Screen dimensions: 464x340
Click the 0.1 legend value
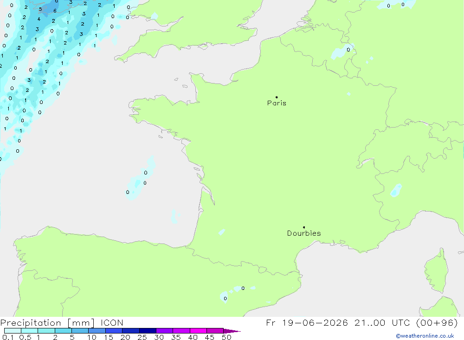8,337
